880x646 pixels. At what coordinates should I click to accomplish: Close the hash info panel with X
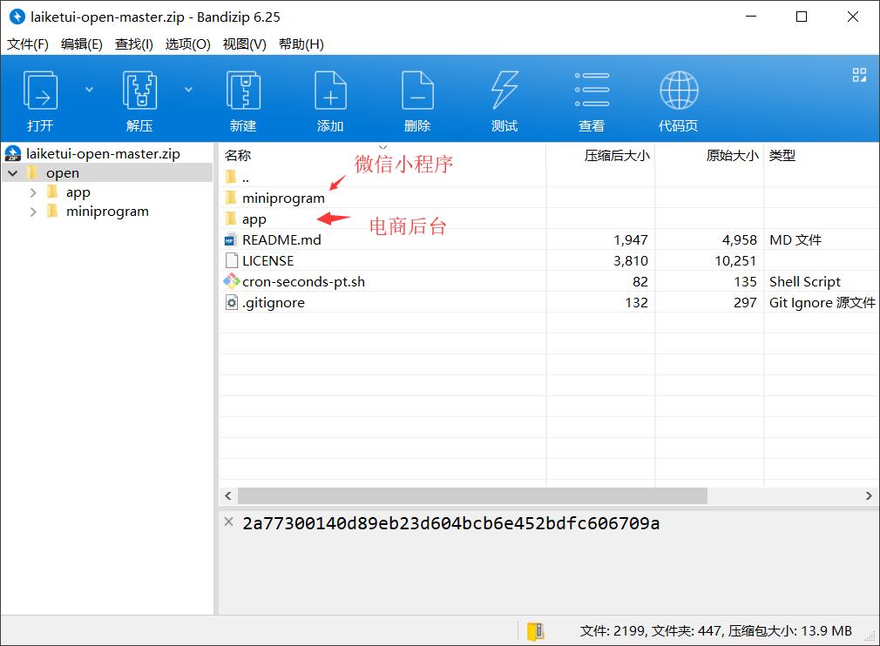(228, 522)
